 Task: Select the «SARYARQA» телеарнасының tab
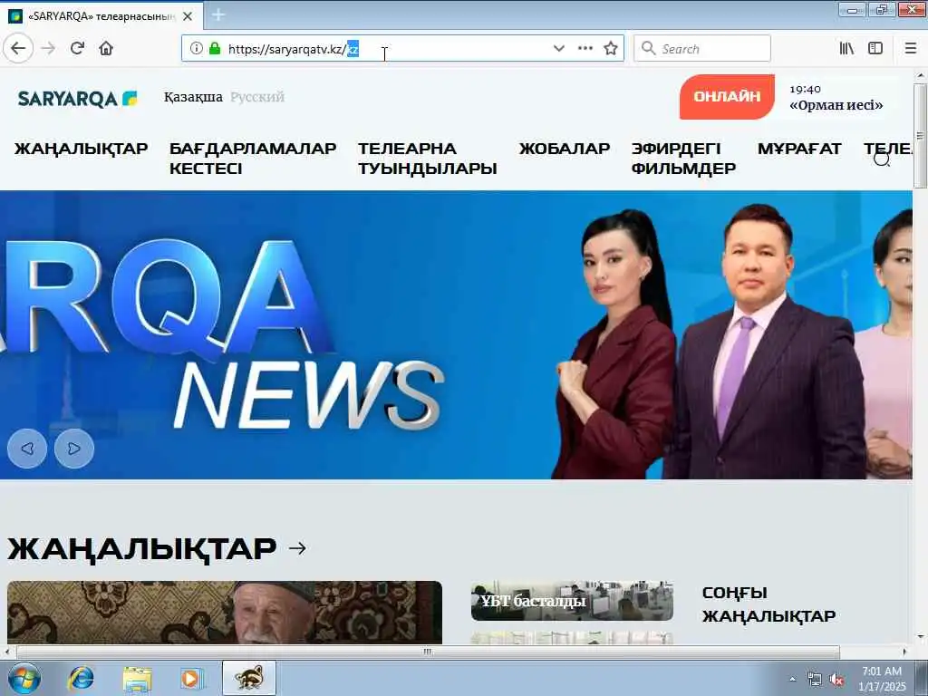(101, 16)
